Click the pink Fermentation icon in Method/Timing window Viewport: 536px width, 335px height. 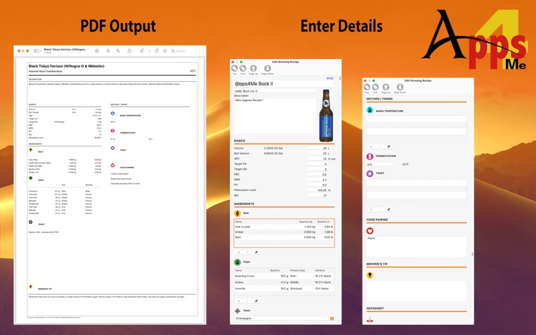(370, 157)
